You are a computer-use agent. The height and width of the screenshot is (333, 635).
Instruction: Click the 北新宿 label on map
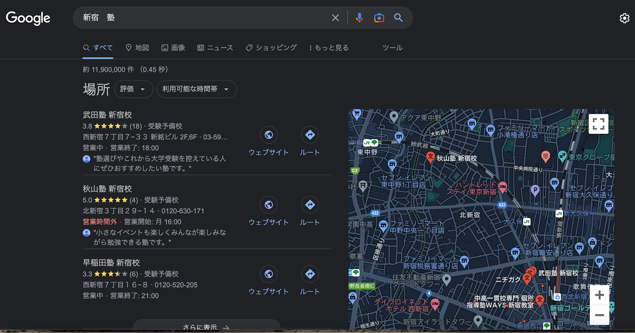point(470,215)
